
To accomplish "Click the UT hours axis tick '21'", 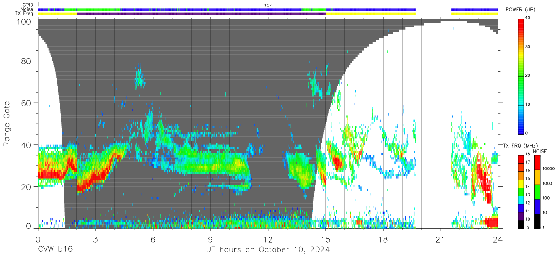I will [440, 239].
